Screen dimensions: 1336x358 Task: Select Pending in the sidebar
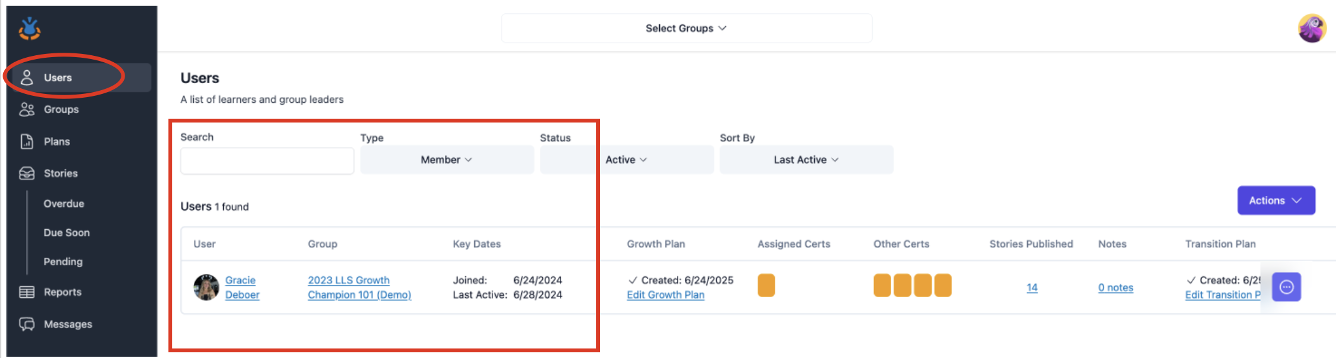(x=63, y=262)
